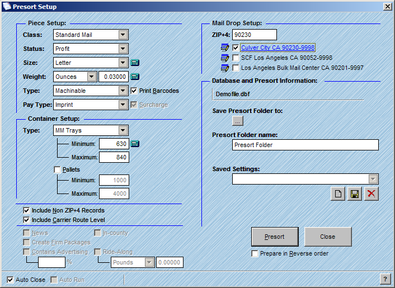Uncheck Include Non ZIP+4 Records
395x288 pixels.
coord(26,211)
